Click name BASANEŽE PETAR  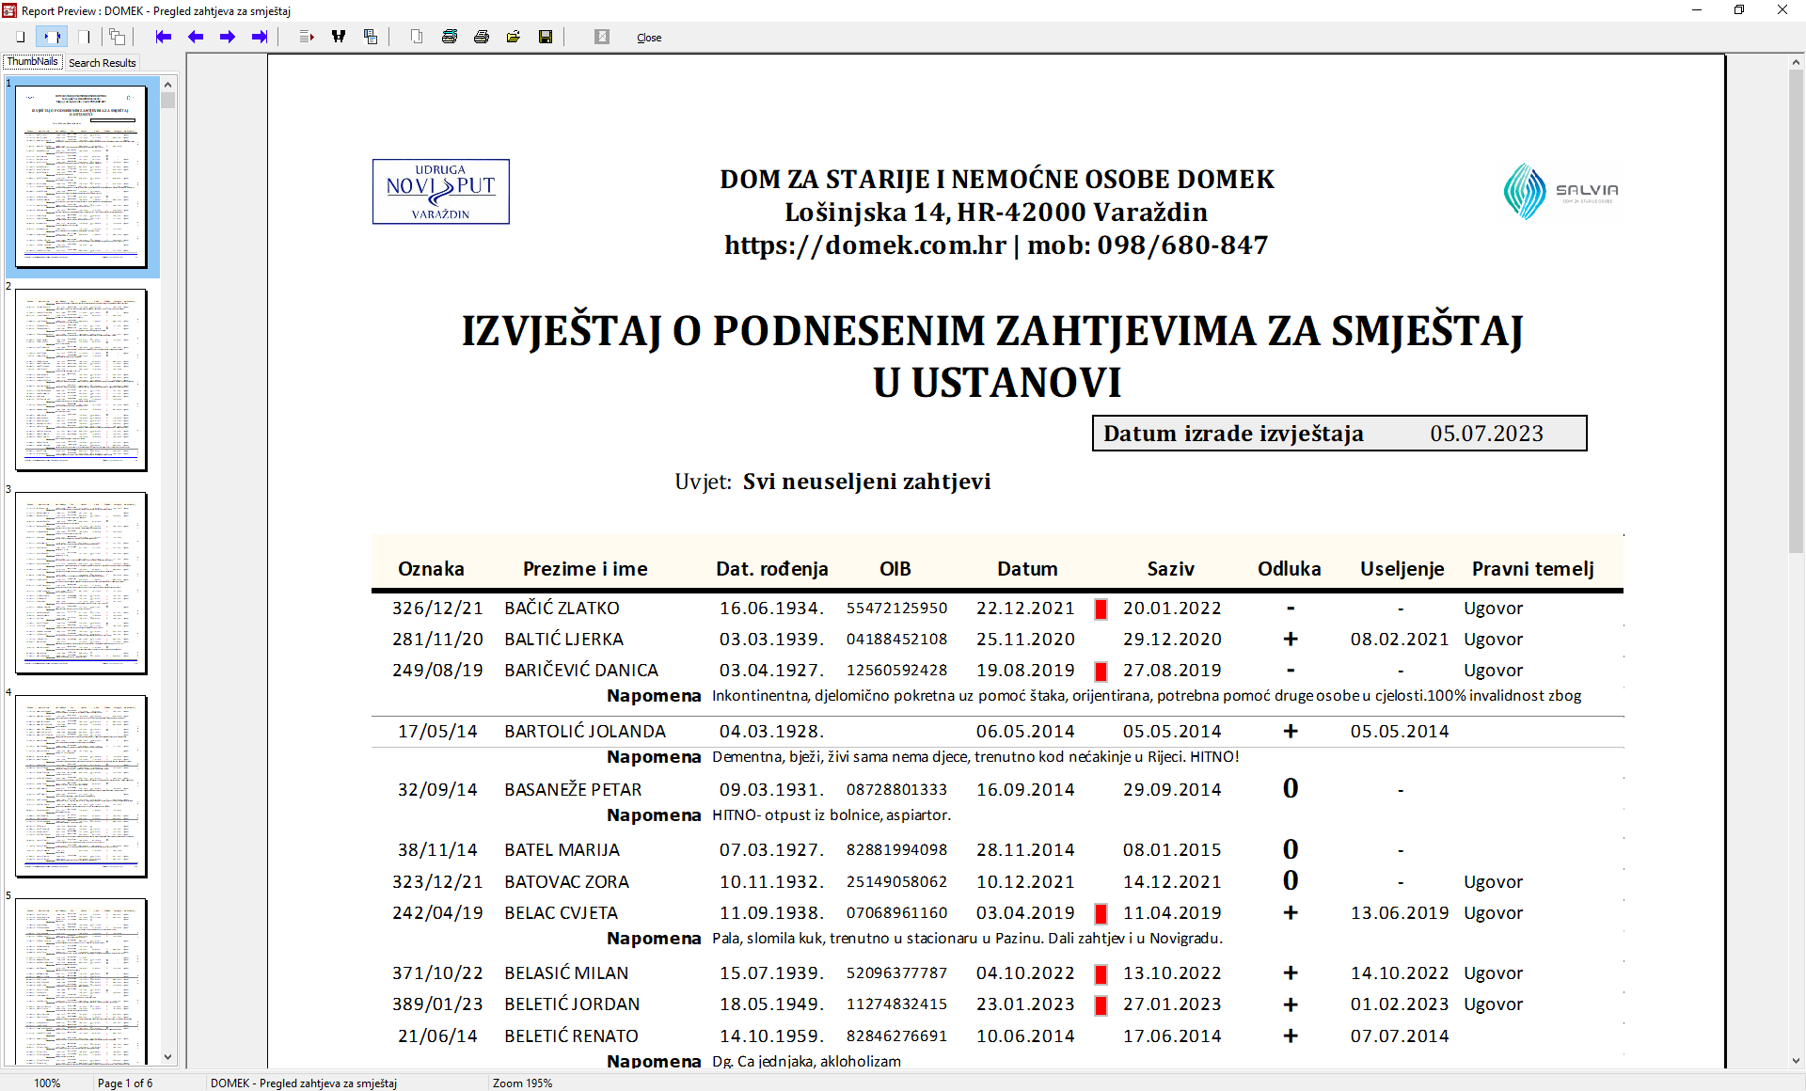click(x=573, y=790)
